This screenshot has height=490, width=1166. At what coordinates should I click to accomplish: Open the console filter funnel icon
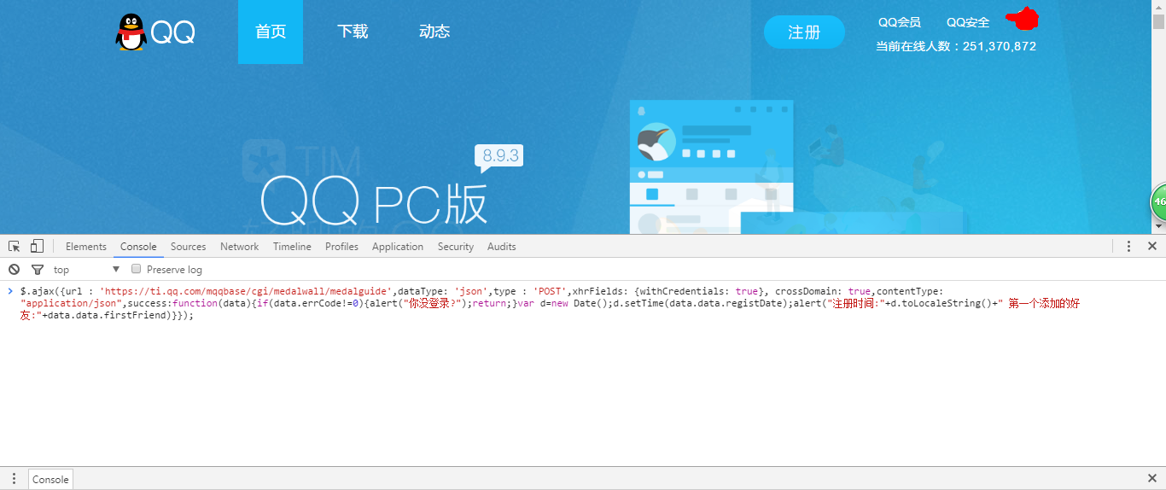(x=38, y=269)
